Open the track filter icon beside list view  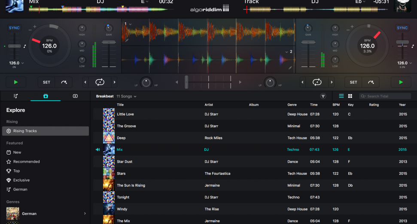tap(323, 96)
